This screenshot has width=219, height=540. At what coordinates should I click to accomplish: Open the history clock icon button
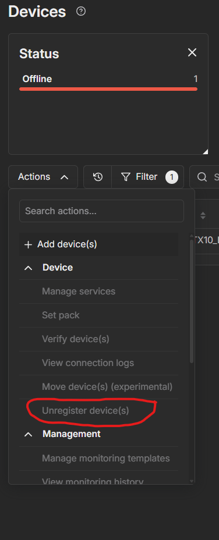click(98, 177)
